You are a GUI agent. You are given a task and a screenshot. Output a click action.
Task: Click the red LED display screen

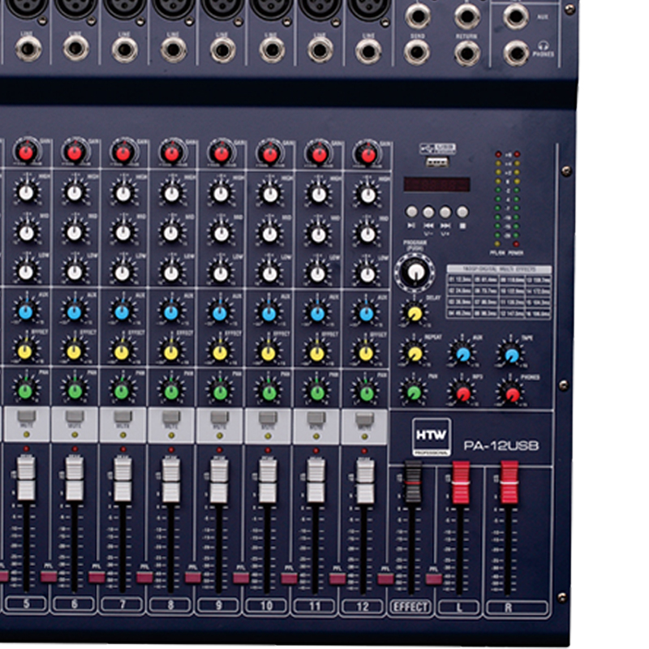[x=436, y=184]
